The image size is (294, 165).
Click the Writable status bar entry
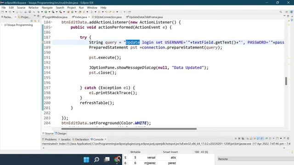click(135, 152)
